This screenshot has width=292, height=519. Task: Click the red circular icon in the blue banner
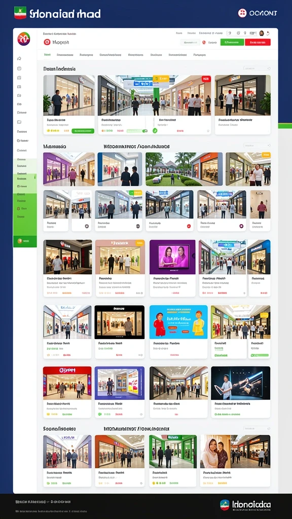coord(242,13)
